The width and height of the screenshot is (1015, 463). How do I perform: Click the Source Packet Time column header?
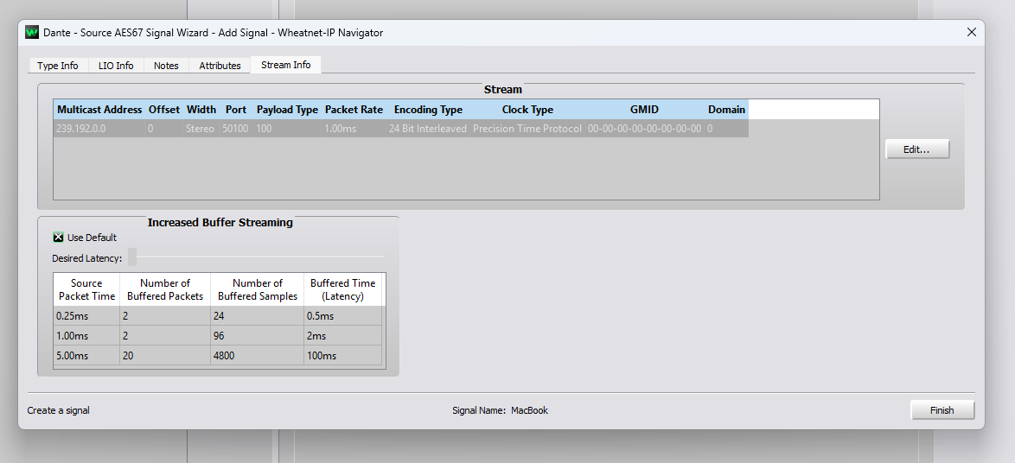coord(86,289)
